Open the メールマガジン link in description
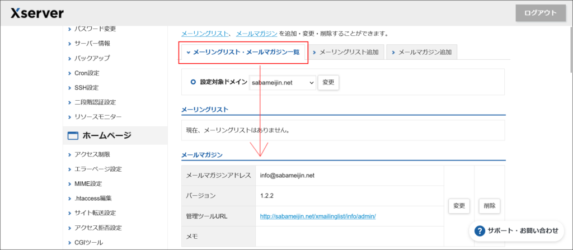This screenshot has width=573, height=250. [x=257, y=34]
